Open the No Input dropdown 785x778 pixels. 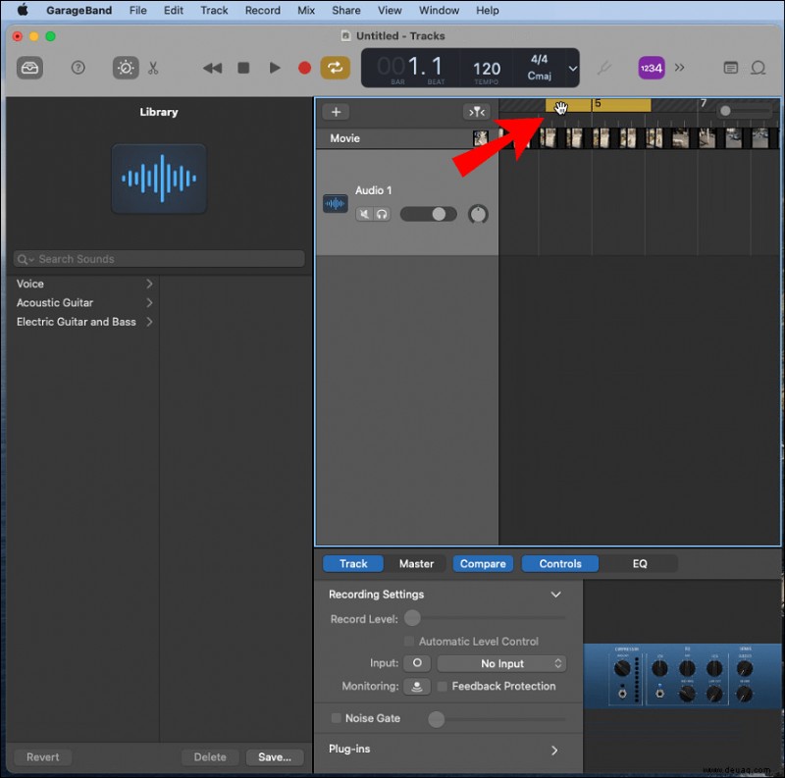pos(501,663)
